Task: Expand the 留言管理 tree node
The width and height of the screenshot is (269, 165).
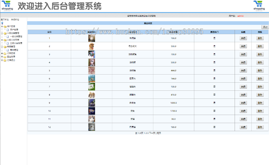Action: click(x=2, y=57)
